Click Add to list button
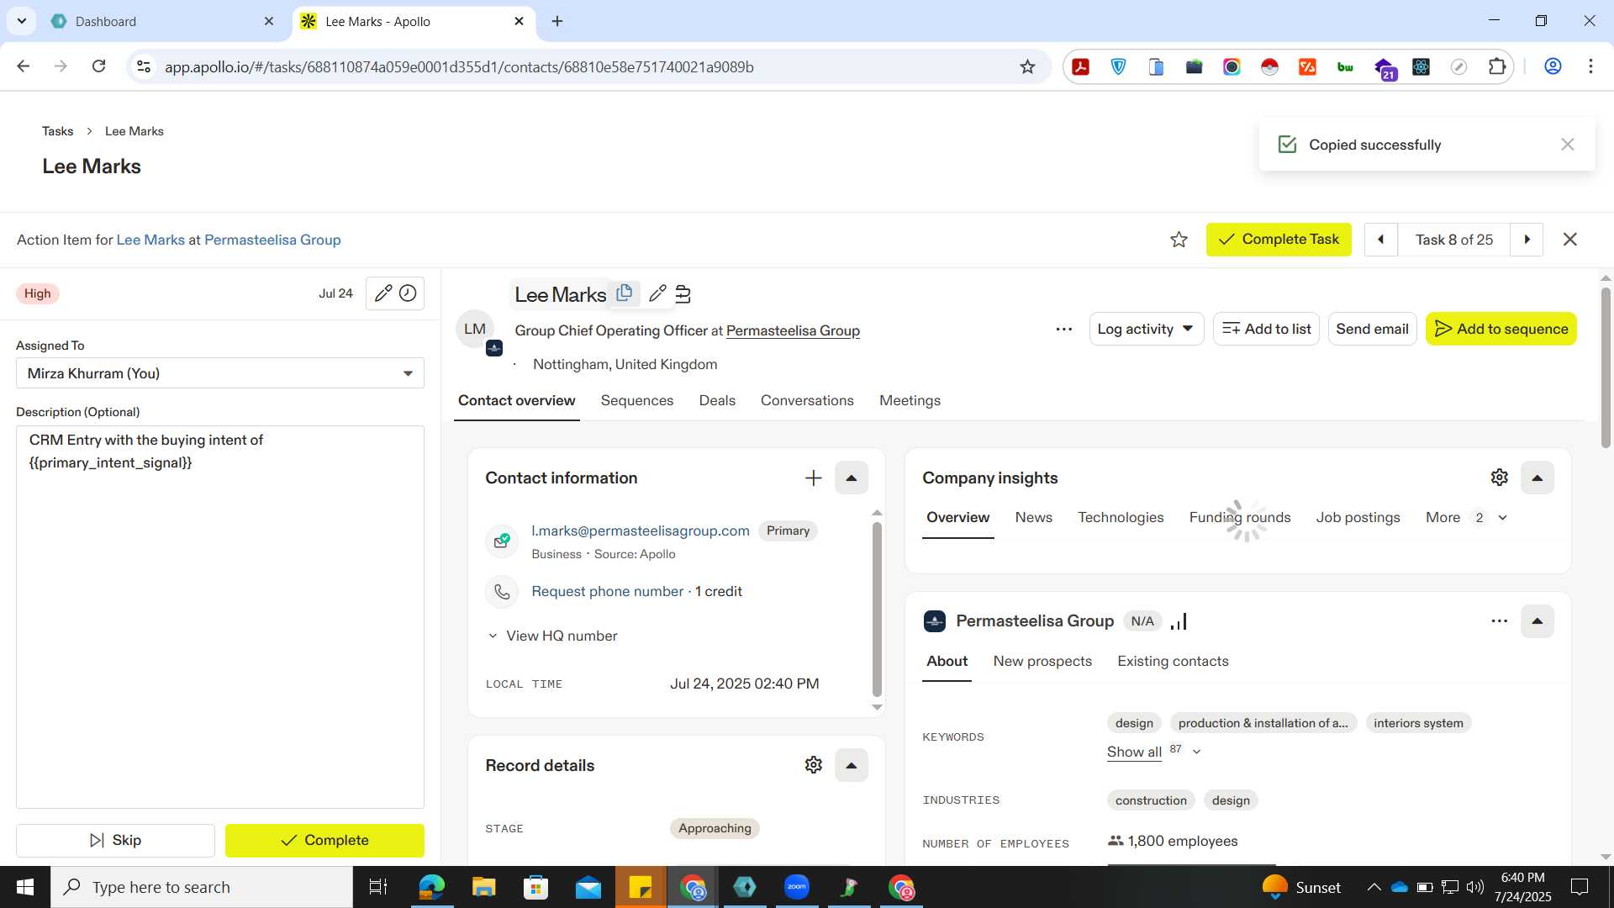Image resolution: width=1614 pixels, height=908 pixels. 1266,329
